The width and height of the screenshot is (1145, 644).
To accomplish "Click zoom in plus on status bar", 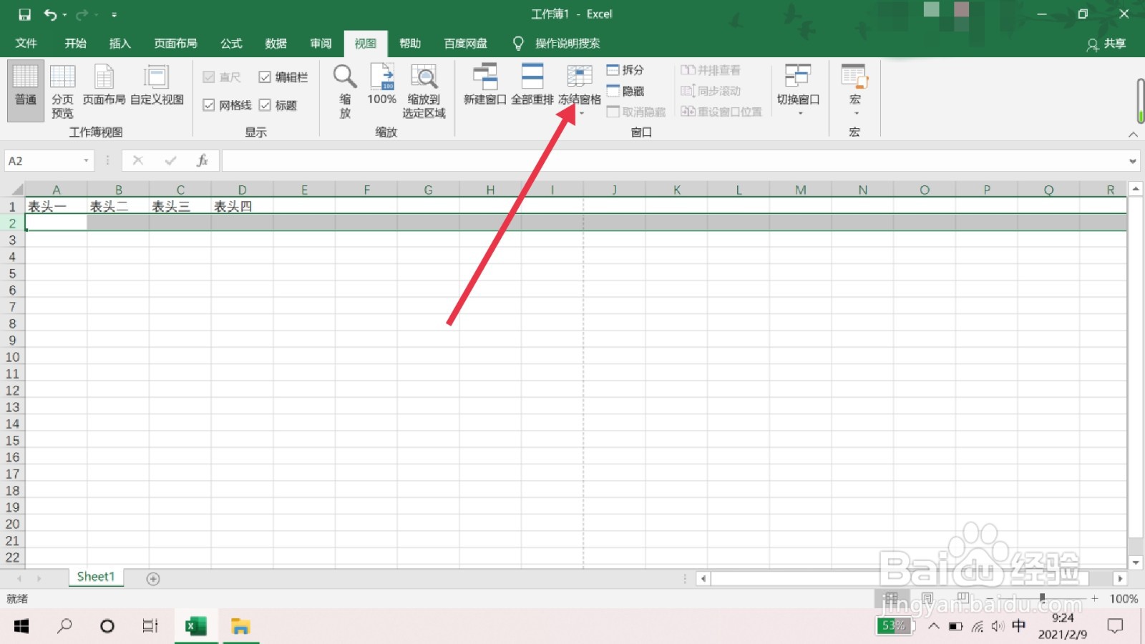I will pyautogui.click(x=1094, y=598).
